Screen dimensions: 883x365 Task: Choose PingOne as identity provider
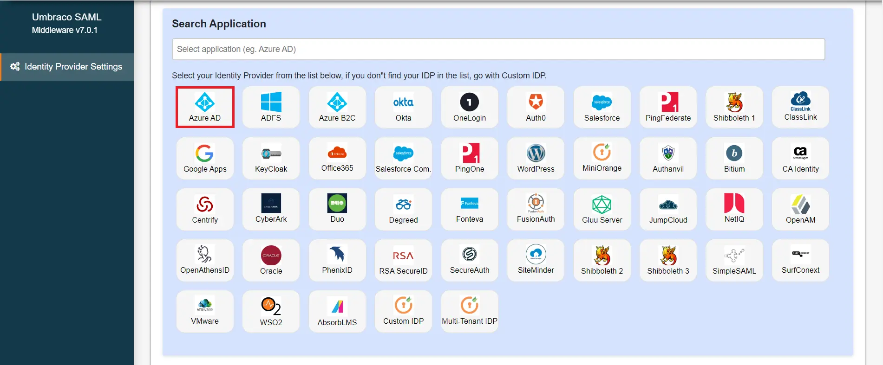click(470, 158)
